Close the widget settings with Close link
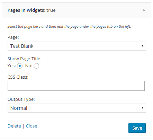The height and width of the screenshot is (140, 153). click(x=31, y=126)
